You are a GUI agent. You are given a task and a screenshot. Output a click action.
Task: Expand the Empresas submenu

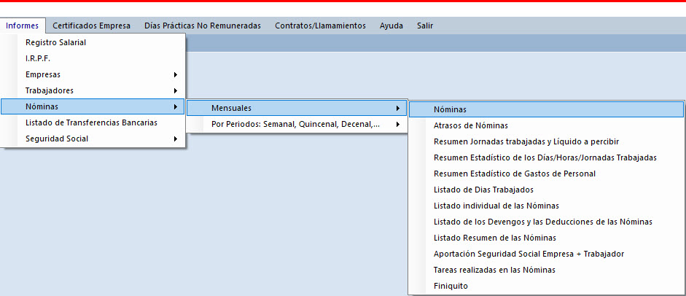pos(43,74)
